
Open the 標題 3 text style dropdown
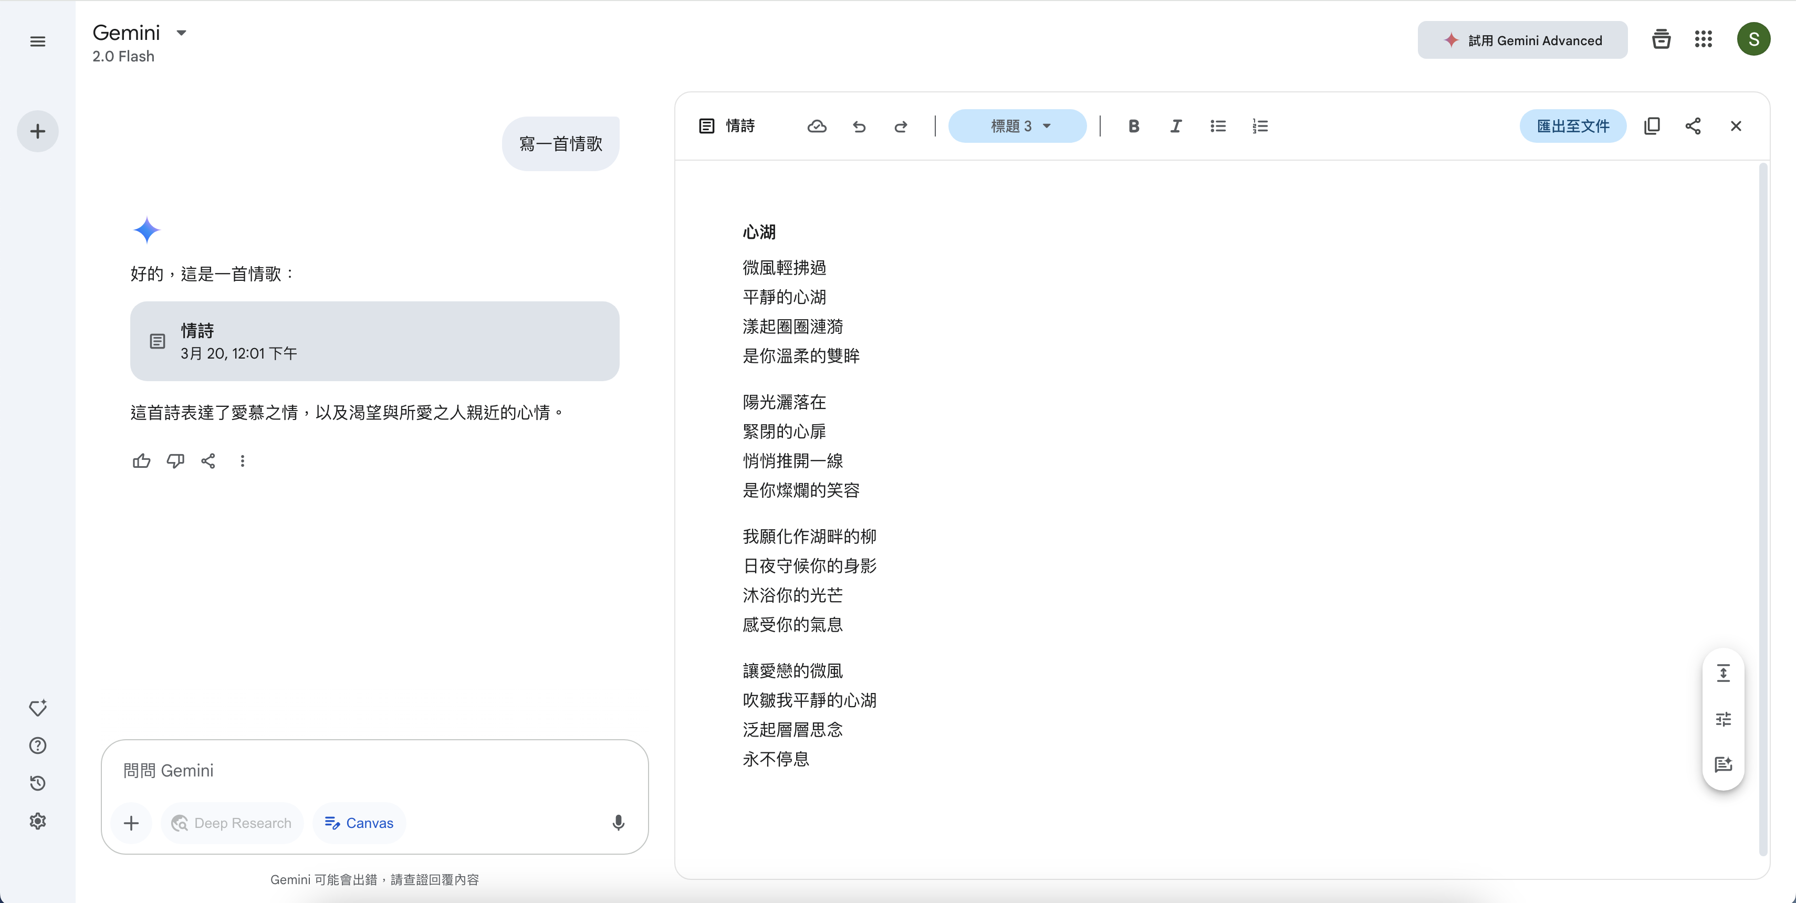[1017, 126]
